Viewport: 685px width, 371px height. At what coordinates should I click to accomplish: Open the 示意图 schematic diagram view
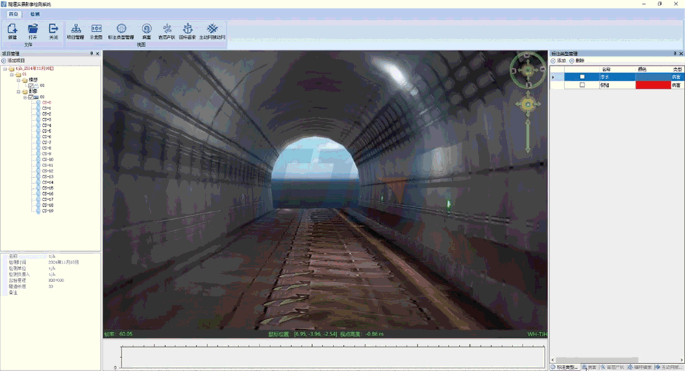click(x=97, y=29)
